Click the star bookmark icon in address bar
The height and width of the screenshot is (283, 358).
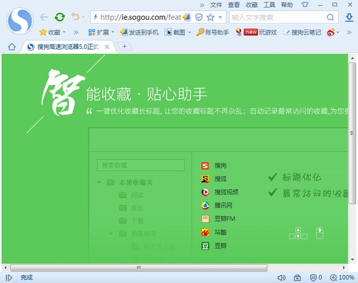tap(210, 17)
